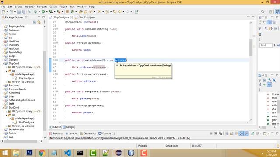
Task: Open the Window menu
Action: tap(82, 7)
